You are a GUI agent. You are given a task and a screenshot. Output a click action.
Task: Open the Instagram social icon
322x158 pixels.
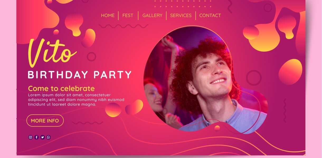30,137
